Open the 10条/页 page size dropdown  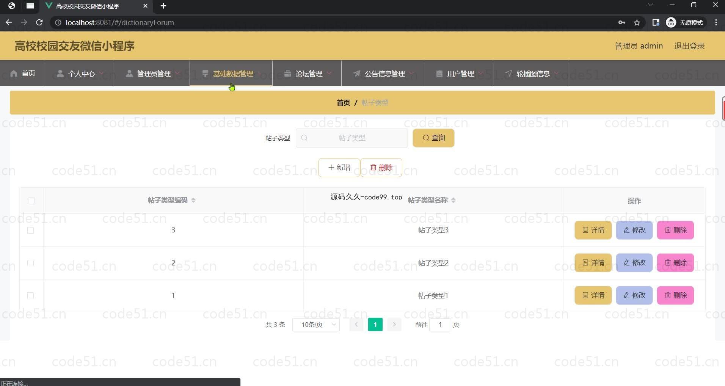point(316,325)
